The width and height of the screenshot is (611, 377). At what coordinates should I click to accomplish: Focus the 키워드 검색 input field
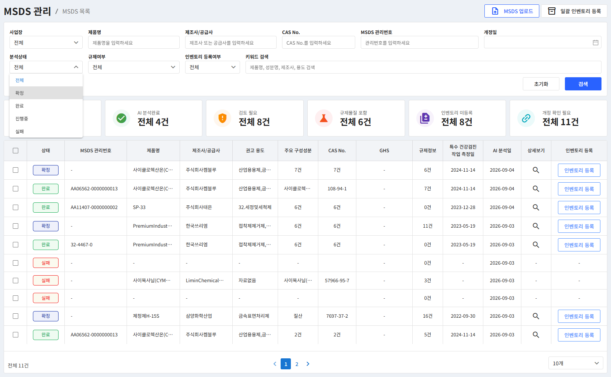click(423, 67)
